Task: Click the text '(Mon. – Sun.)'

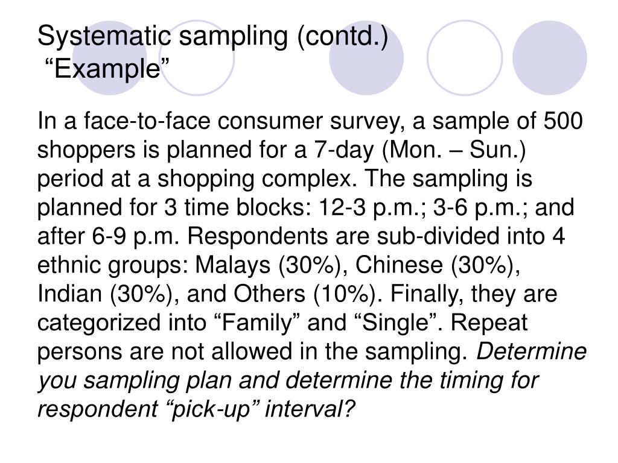Action: point(454,150)
